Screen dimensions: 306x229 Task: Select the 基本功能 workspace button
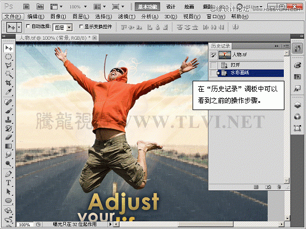148,7
